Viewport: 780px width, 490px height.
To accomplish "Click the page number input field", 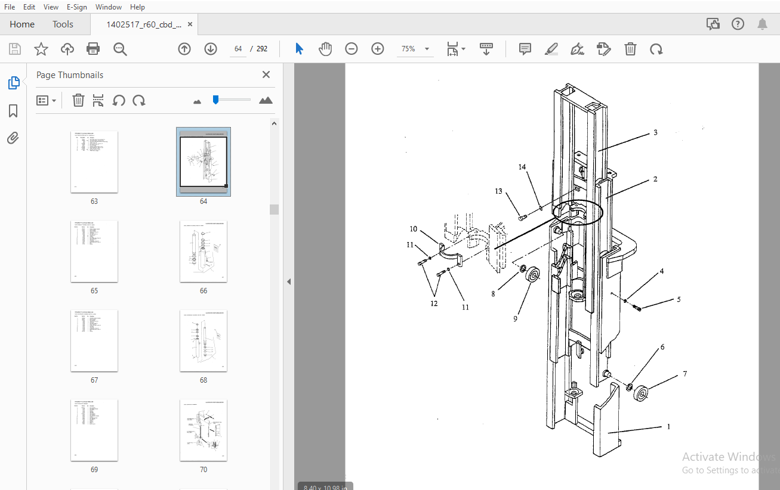I will coord(238,49).
